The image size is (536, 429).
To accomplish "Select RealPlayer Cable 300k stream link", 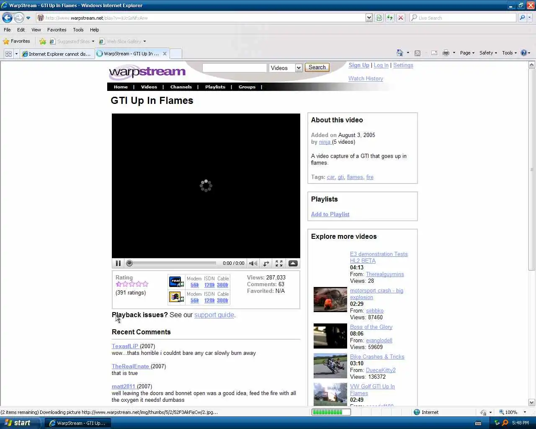I will click(x=222, y=285).
